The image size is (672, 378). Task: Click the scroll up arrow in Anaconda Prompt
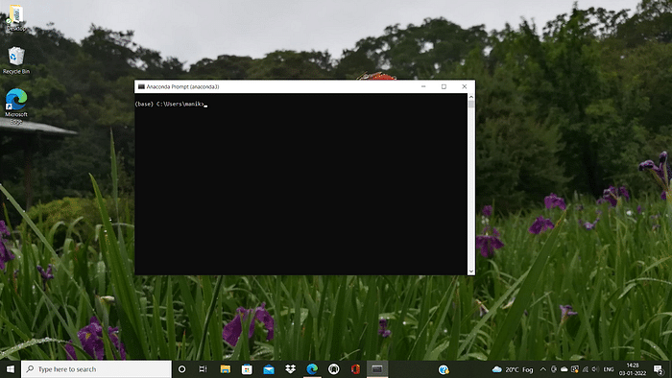coord(471,97)
